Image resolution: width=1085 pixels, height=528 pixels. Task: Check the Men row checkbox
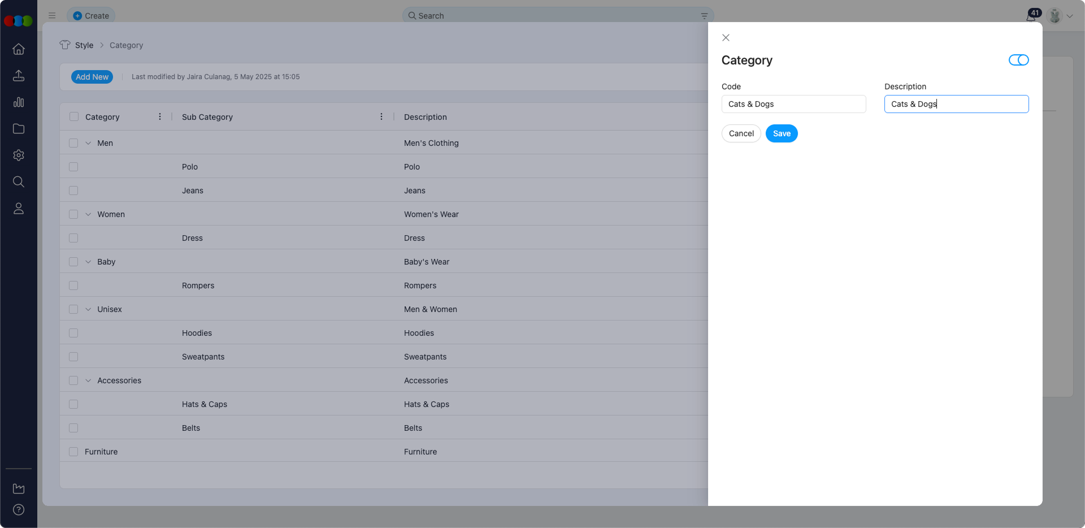click(73, 143)
